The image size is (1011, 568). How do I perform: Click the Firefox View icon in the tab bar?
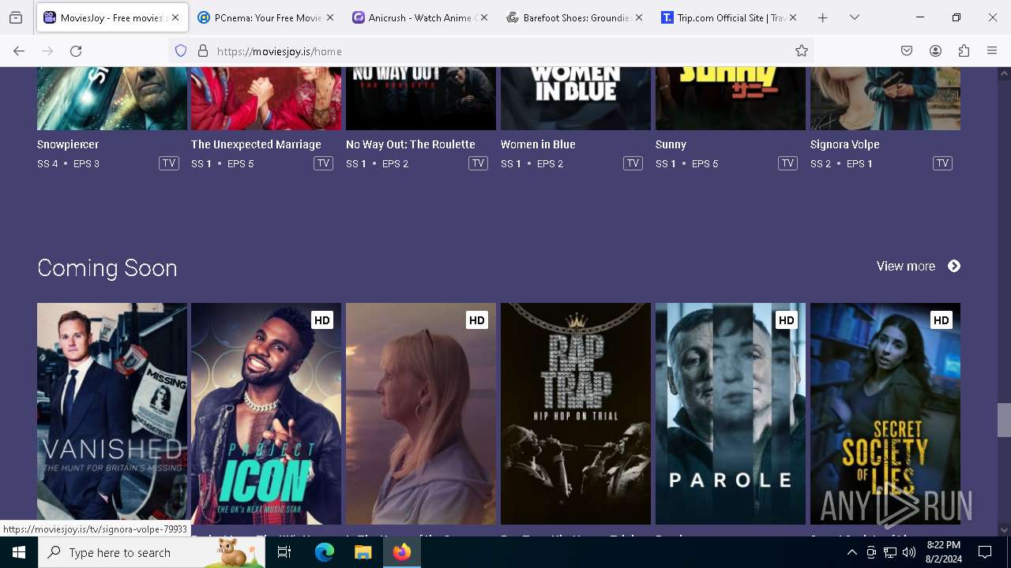coord(16,17)
